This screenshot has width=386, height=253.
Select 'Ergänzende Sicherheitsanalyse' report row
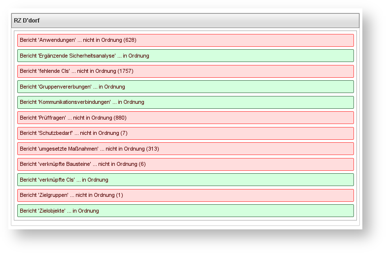[185, 56]
